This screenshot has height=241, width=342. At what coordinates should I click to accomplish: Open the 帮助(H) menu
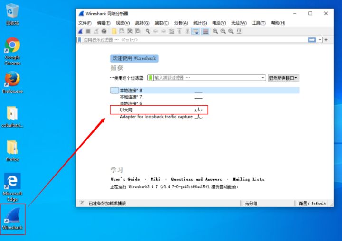click(x=278, y=23)
